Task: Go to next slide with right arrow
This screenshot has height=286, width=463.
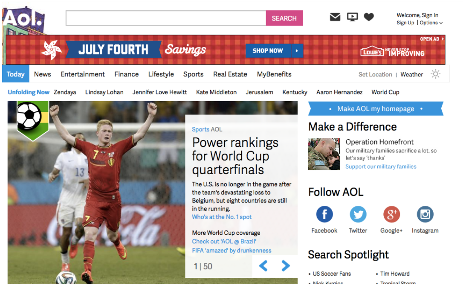Action: pos(286,266)
